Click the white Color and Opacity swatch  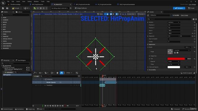pyautogui.click(x=174, y=67)
